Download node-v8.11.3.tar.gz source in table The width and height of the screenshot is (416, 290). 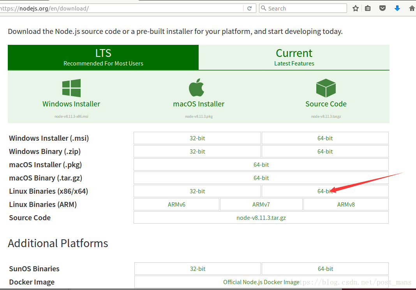coord(261,218)
